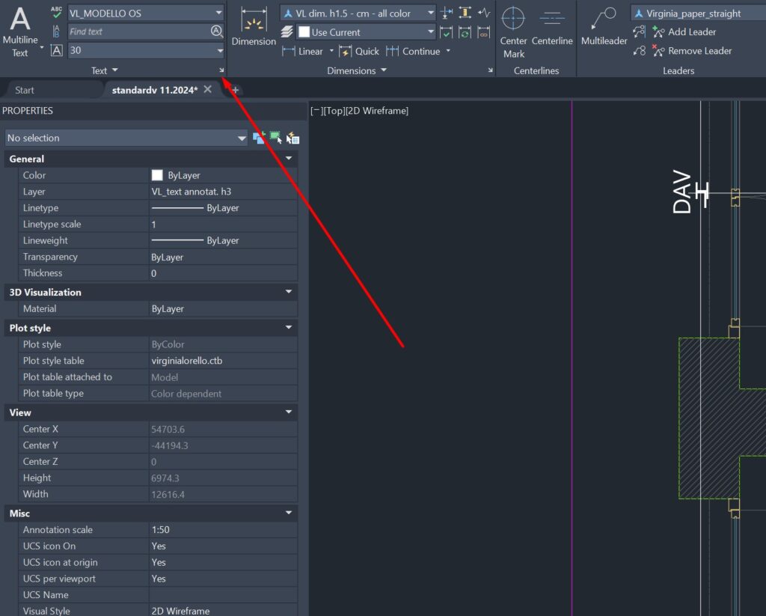Toggle the PICKADD value icon in Properties
Screen dimensions: 766x616
(x=259, y=138)
